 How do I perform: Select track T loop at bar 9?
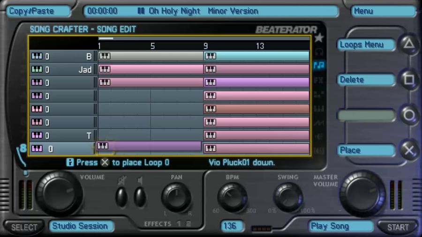(x=256, y=135)
